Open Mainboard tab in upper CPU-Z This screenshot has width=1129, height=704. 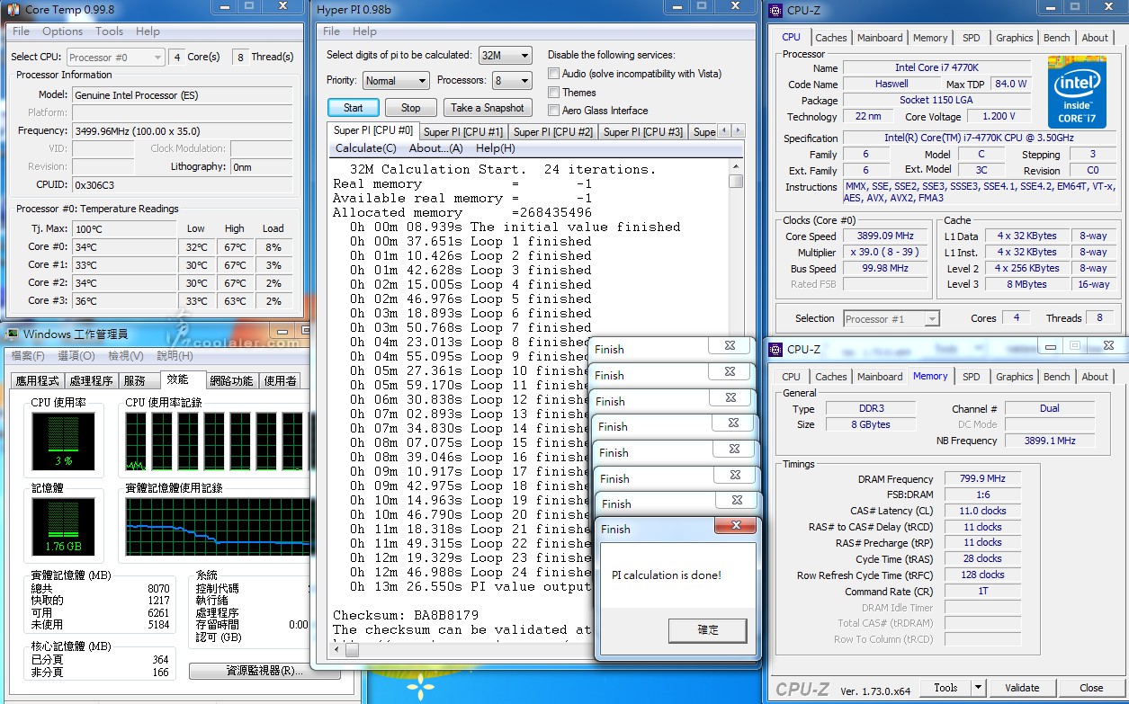click(x=879, y=38)
